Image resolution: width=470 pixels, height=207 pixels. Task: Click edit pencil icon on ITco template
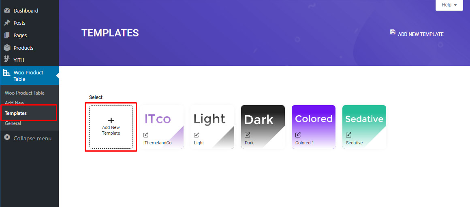coord(146,135)
